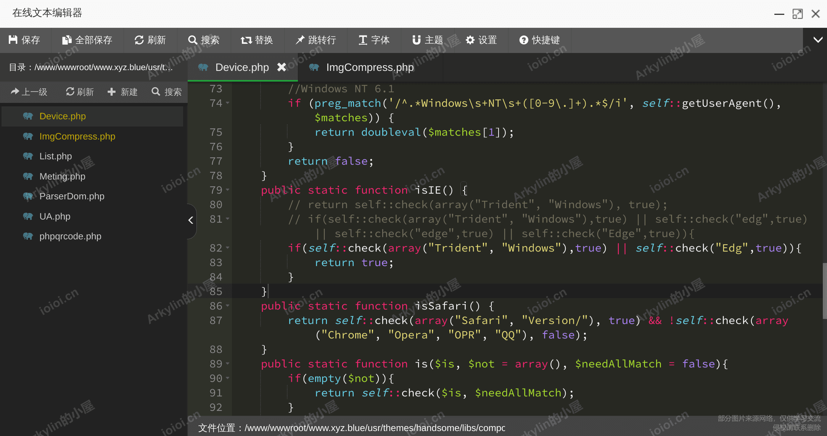
Task: Close the Device.php tab
Action: (282, 67)
